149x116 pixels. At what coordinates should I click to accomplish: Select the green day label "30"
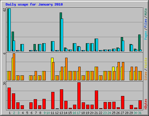[135, 113]
